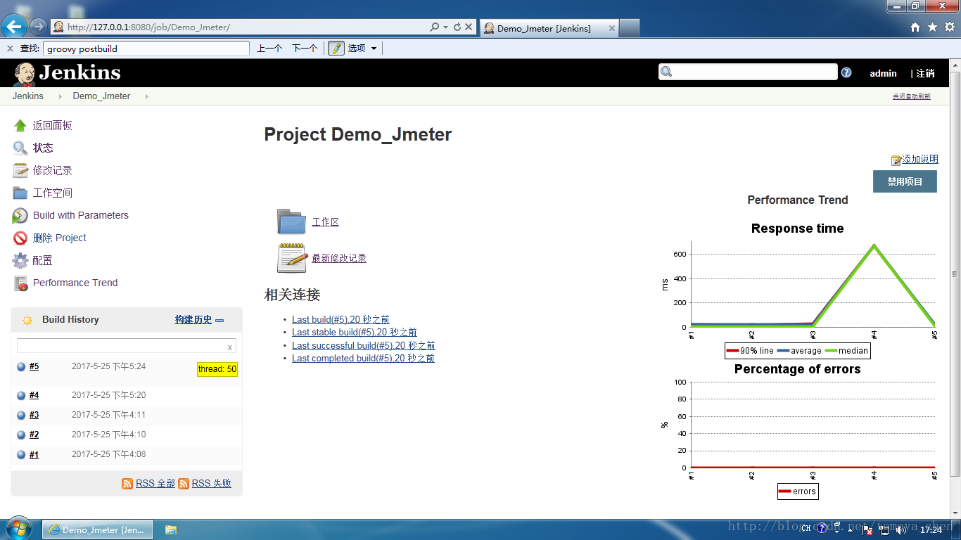
Task: Click the large folder icon next to 工作区
Action: pos(291,221)
